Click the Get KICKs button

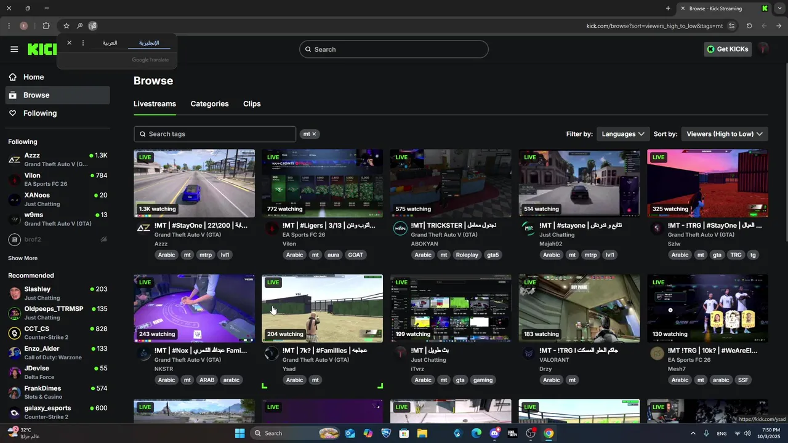(x=728, y=49)
